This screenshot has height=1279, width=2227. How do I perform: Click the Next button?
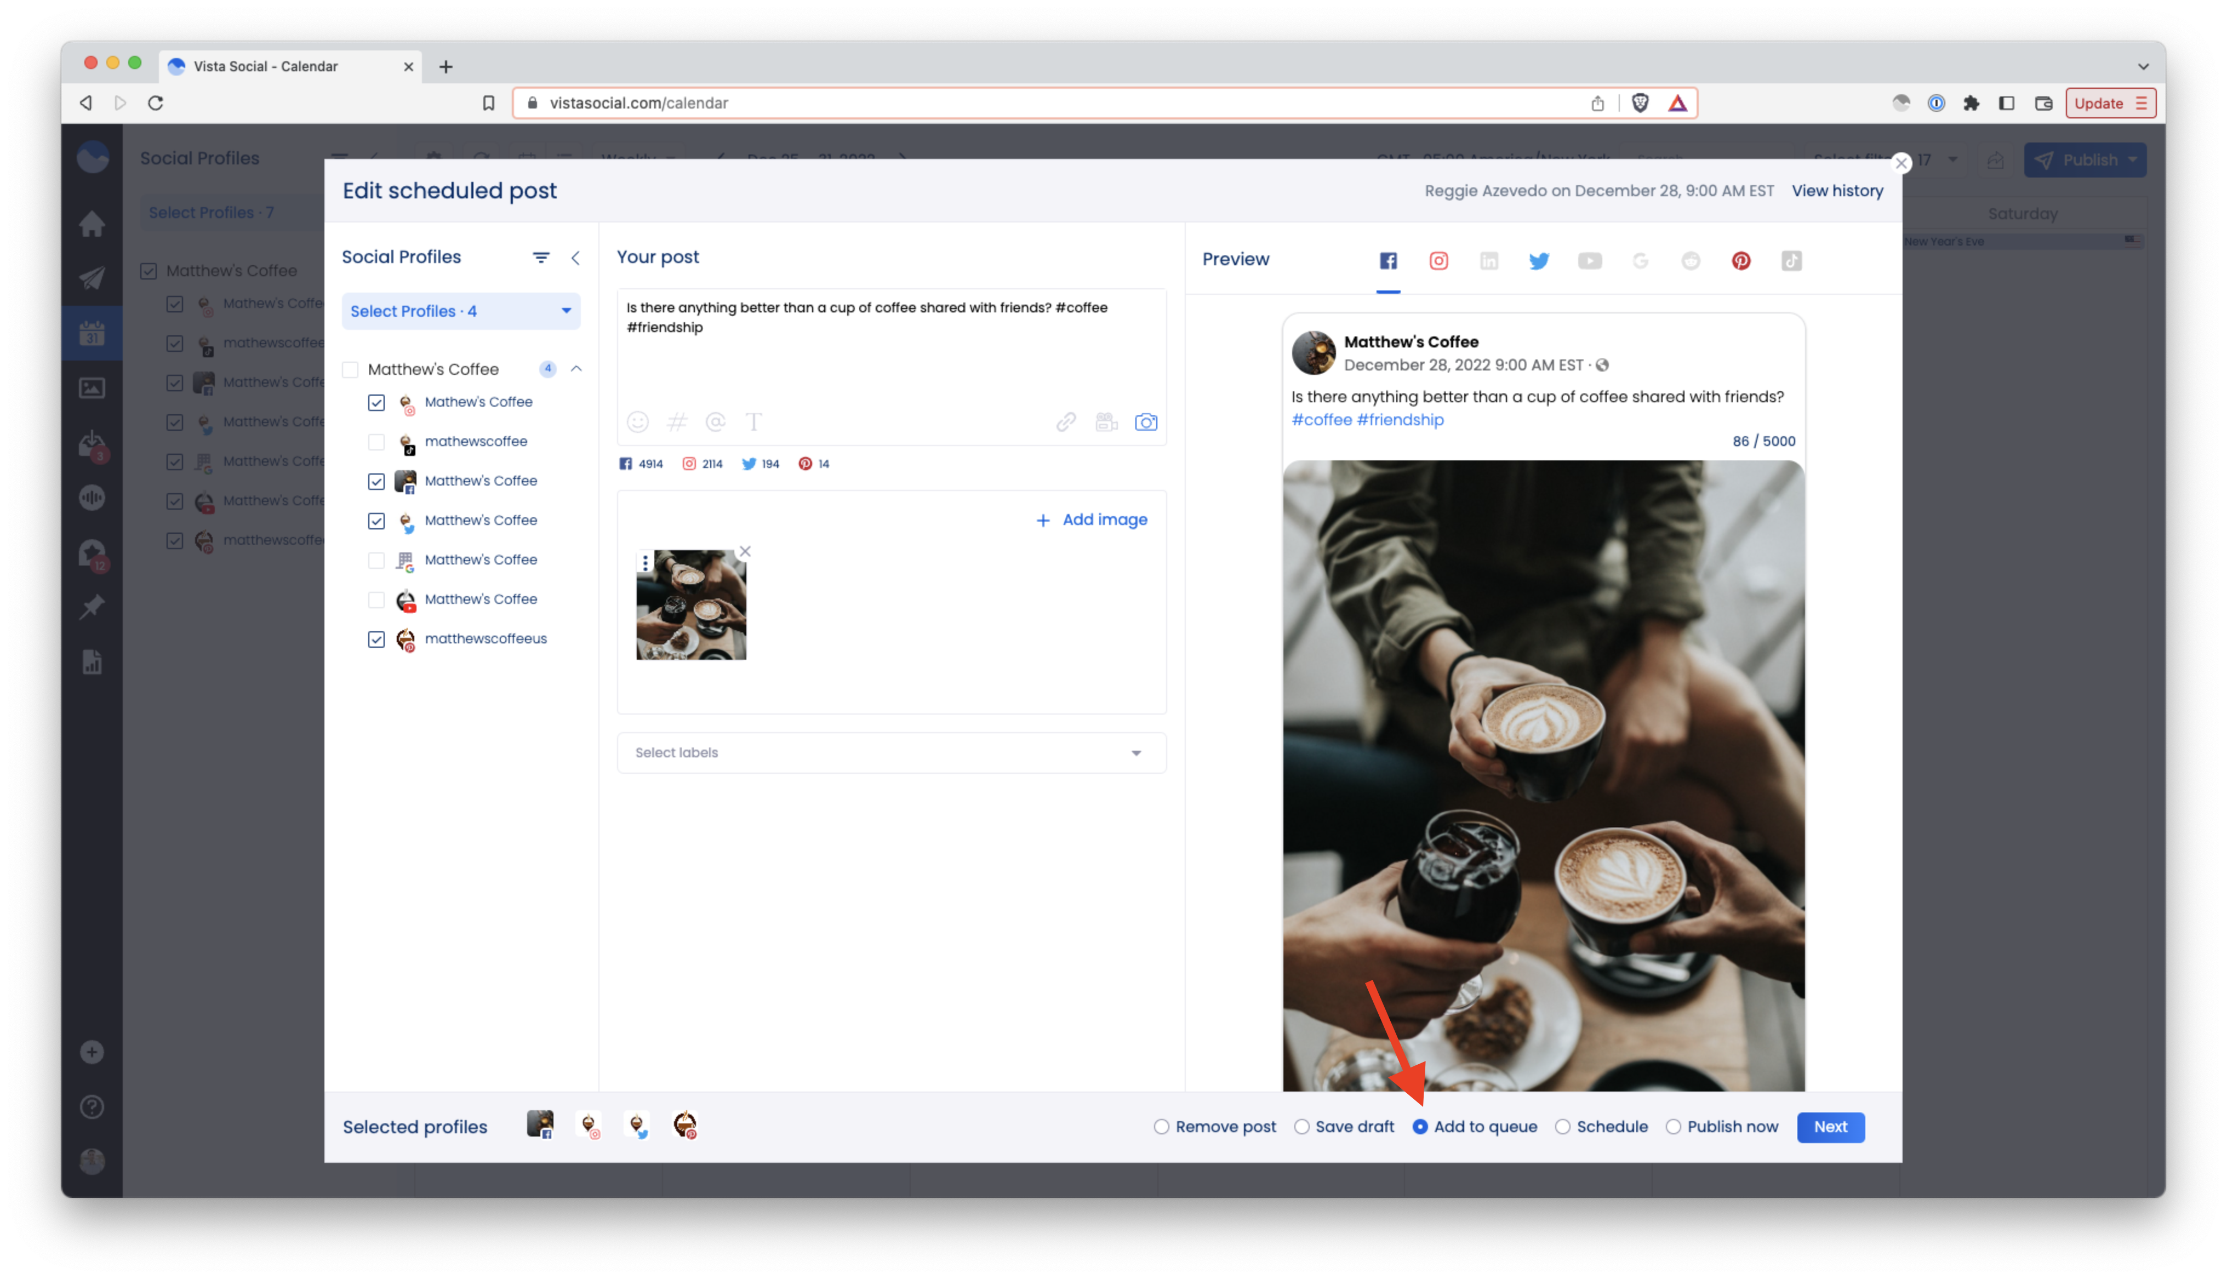tap(1830, 1127)
